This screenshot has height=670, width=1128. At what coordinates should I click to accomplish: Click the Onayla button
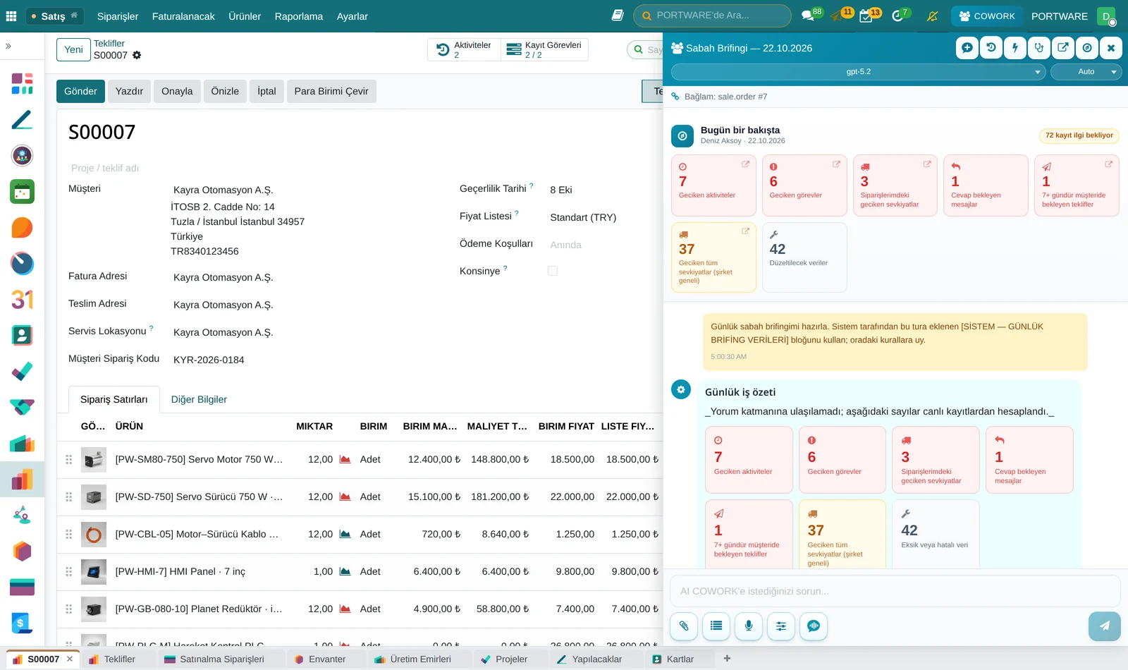point(177,91)
